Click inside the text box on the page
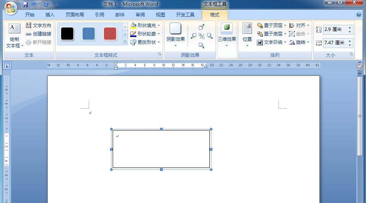Image resolution: width=366 pixels, height=203 pixels. point(161,149)
